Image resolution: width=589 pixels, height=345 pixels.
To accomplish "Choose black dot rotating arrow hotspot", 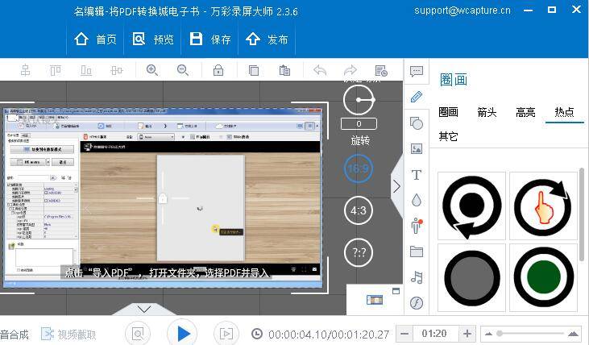I will (x=472, y=206).
